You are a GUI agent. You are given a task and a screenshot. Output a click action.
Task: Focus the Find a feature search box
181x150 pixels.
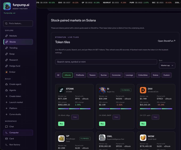18,23
